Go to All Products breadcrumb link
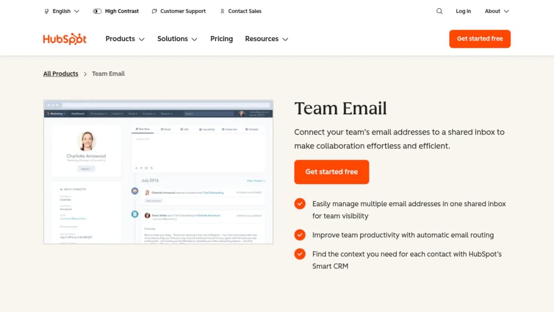 click(61, 73)
